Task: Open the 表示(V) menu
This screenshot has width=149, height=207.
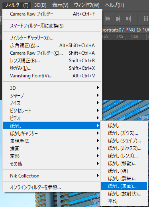Action: pos(60,5)
